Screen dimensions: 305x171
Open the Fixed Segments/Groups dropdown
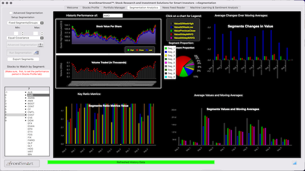click(25, 23)
